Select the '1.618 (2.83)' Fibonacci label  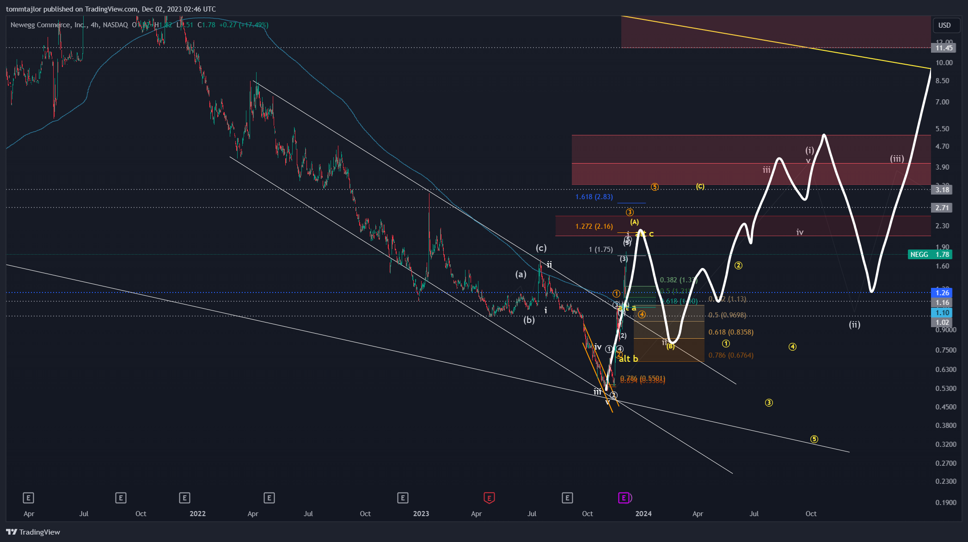[594, 197]
